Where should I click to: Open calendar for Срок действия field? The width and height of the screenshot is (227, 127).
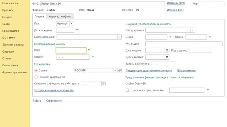tap(167, 57)
